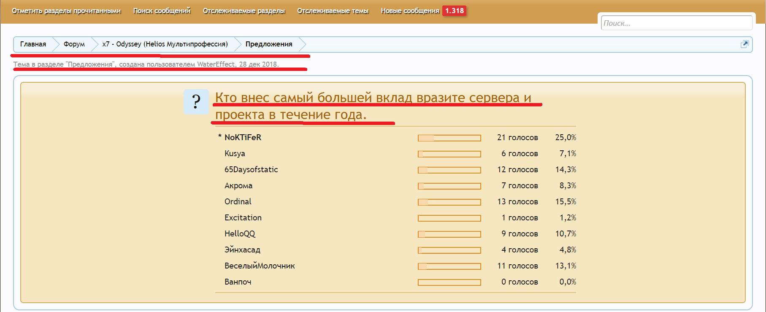Click the NoKTiFeR vote progress bar
Screen dimensions: 766x312
point(449,138)
